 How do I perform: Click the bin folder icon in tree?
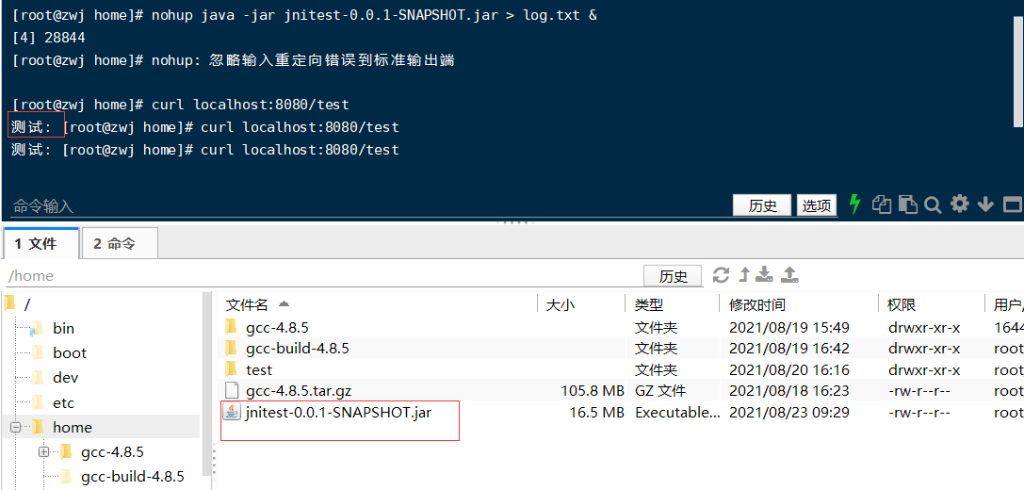38,328
